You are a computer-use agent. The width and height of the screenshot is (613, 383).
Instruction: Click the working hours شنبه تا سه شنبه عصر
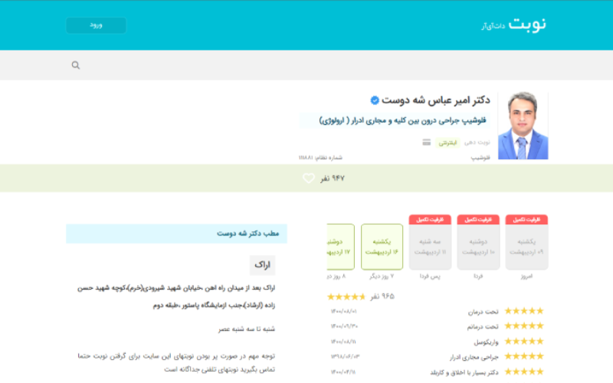tap(247, 329)
